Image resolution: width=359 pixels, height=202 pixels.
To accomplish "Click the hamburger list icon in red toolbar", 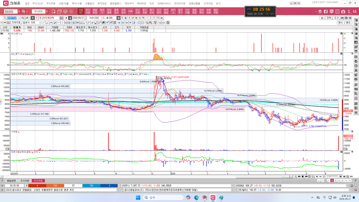I will 71,11.
